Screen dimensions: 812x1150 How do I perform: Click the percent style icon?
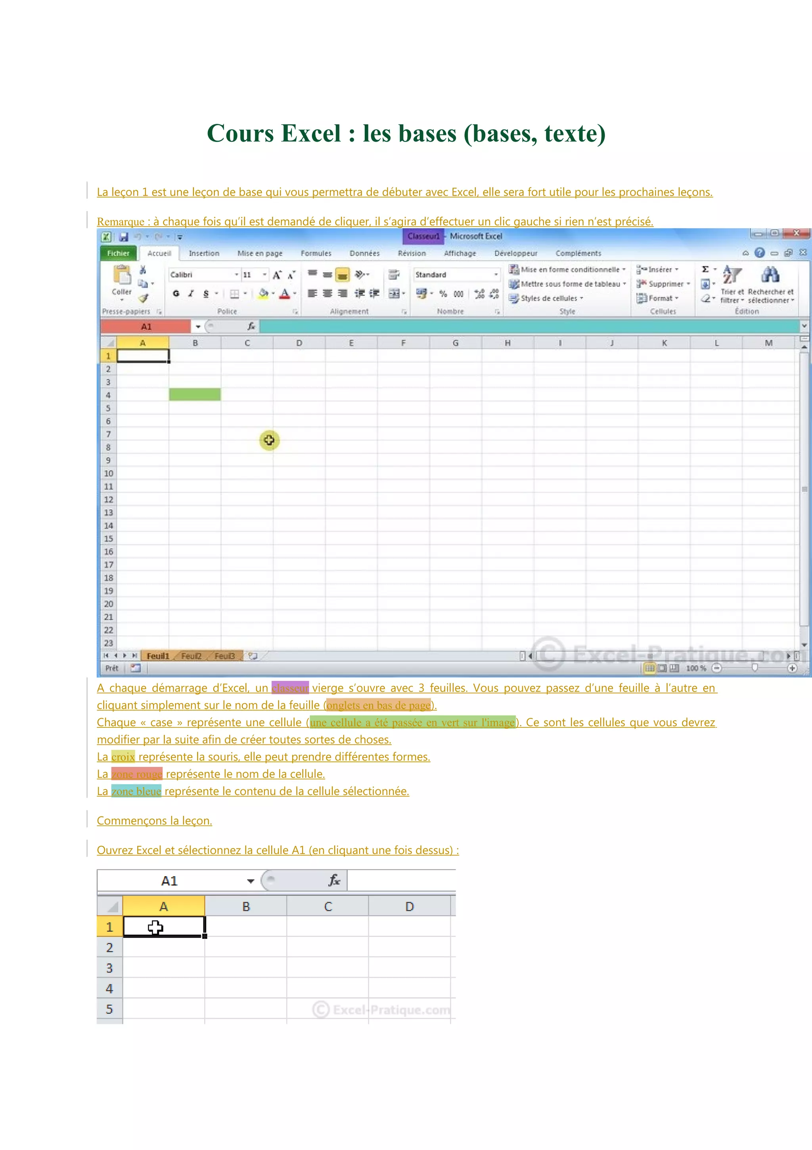point(443,294)
